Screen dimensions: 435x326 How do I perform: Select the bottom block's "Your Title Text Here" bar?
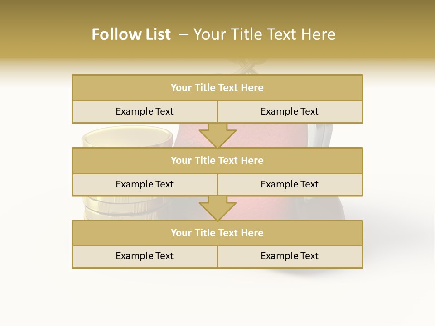tap(217, 233)
